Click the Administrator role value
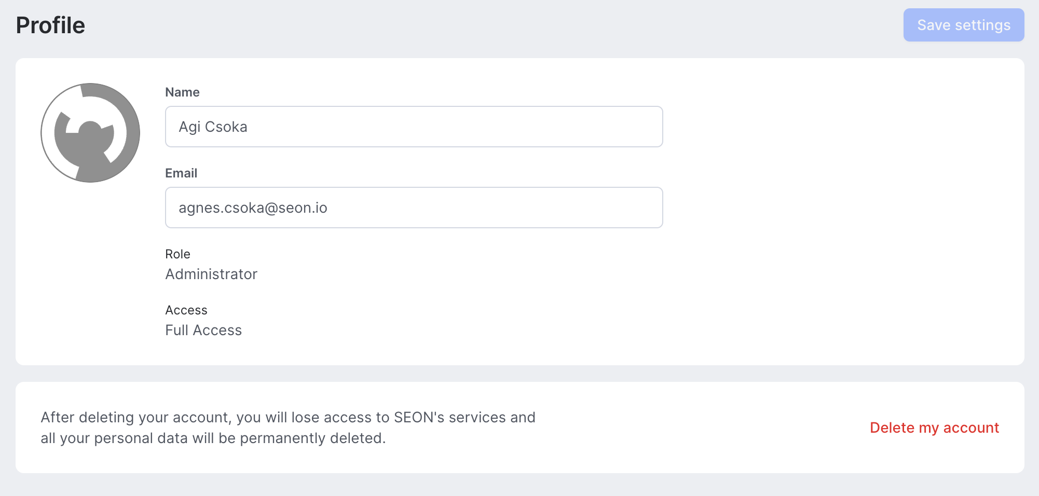This screenshot has height=496, width=1039. point(211,274)
